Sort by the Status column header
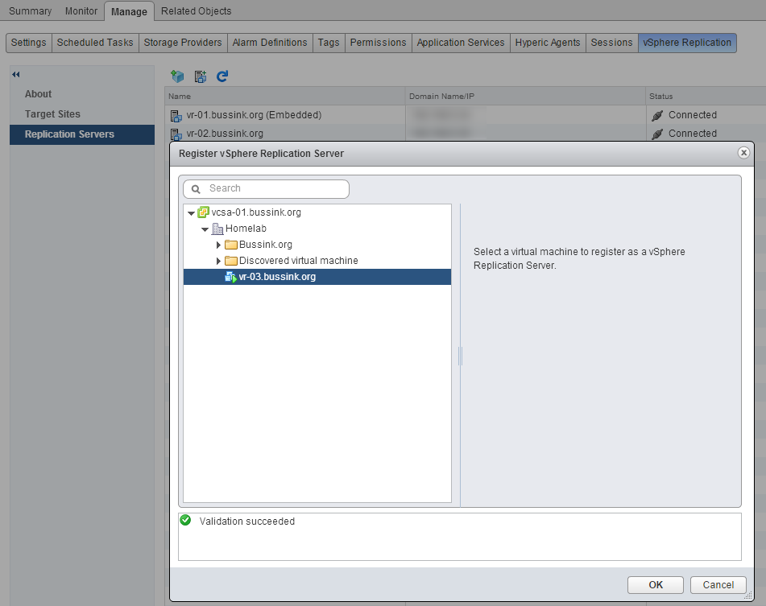The height and width of the screenshot is (606, 766). (706, 96)
